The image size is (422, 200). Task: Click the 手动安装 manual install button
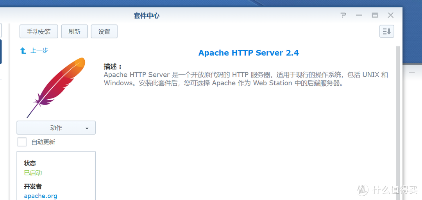click(39, 32)
